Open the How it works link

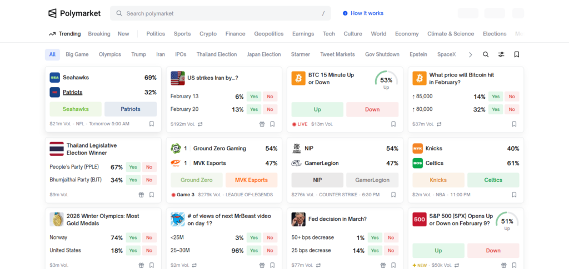pyautogui.click(x=363, y=13)
